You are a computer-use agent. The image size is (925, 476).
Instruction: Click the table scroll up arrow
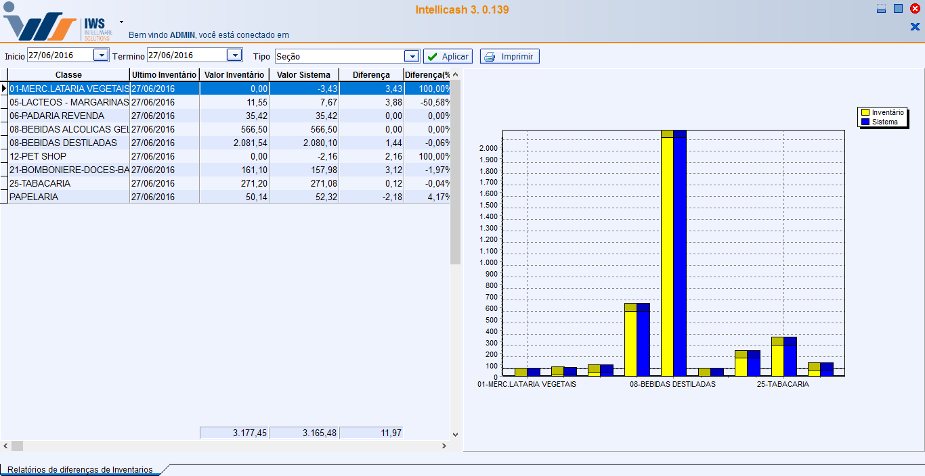coord(455,75)
